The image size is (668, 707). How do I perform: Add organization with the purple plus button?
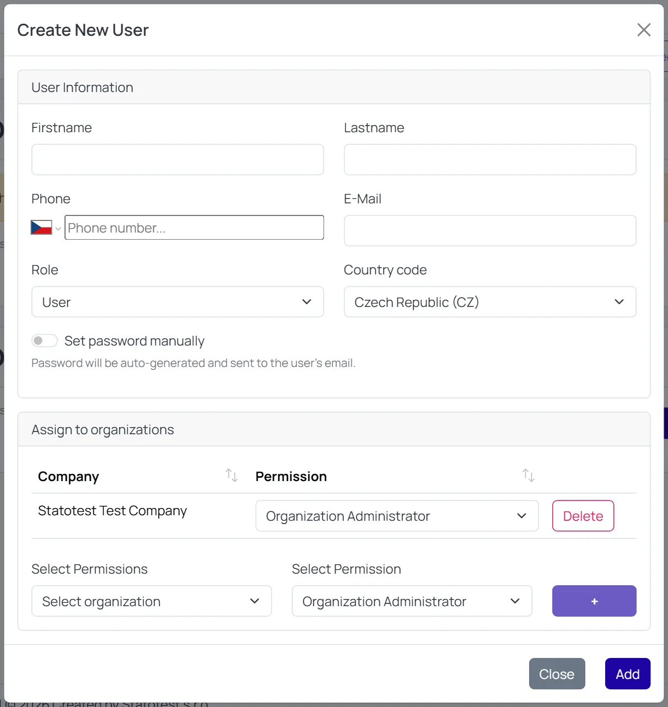pos(594,601)
